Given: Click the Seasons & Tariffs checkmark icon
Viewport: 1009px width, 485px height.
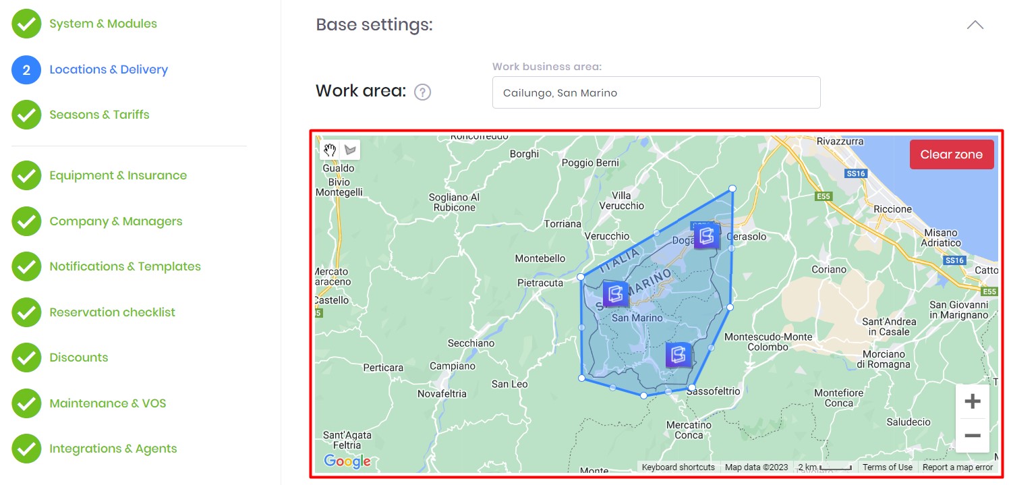Looking at the screenshot, I should pyautogui.click(x=26, y=115).
